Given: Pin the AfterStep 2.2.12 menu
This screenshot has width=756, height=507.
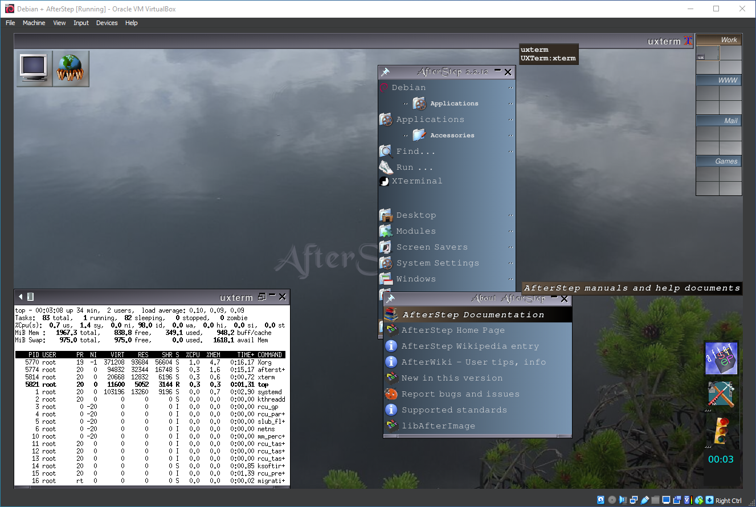Looking at the screenshot, I should click(x=386, y=72).
